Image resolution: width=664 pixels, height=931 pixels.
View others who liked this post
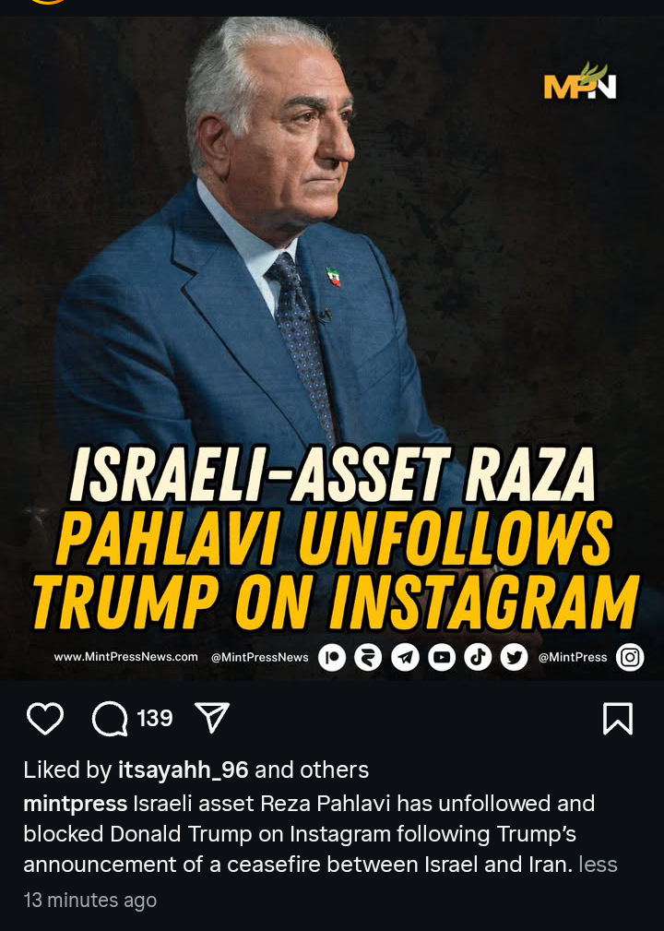pyautogui.click(x=334, y=770)
